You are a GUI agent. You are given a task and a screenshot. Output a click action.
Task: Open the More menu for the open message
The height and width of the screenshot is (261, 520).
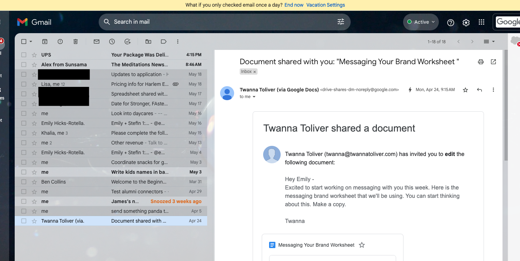493,90
